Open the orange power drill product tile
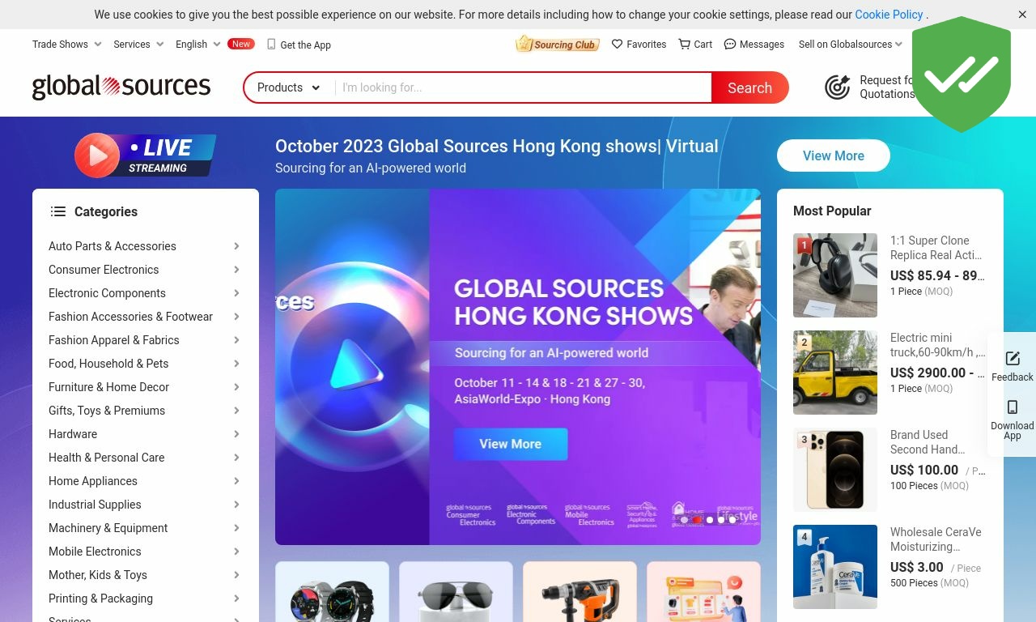 click(x=580, y=592)
